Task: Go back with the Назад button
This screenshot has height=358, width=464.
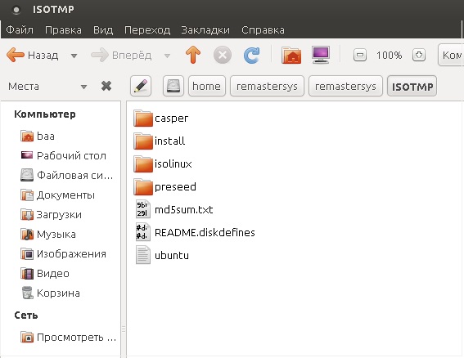Action: click(x=33, y=55)
